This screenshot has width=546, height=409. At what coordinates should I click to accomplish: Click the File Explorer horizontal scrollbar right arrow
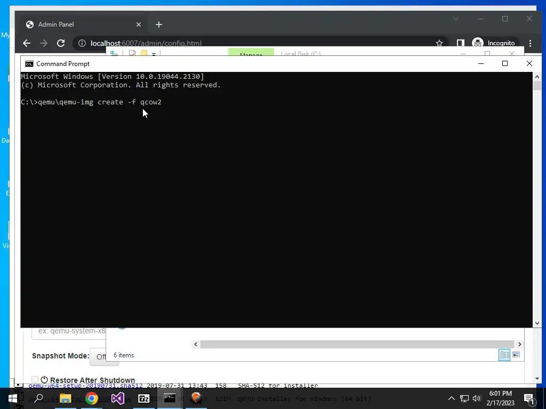[x=519, y=345]
